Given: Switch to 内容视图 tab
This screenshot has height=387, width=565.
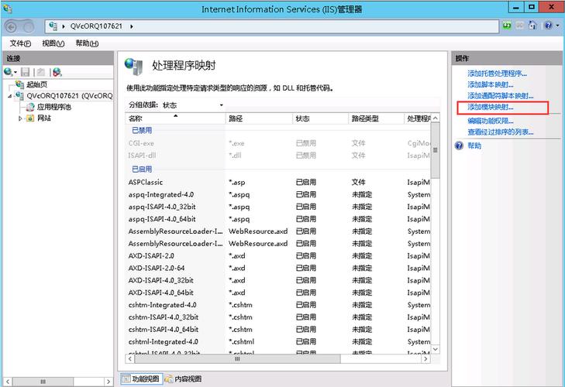Looking at the screenshot, I should [x=183, y=378].
